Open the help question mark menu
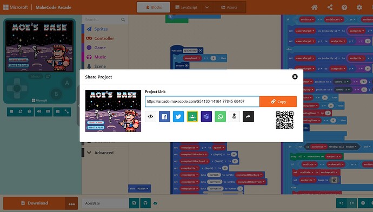373x212 pixels. coord(344,8)
